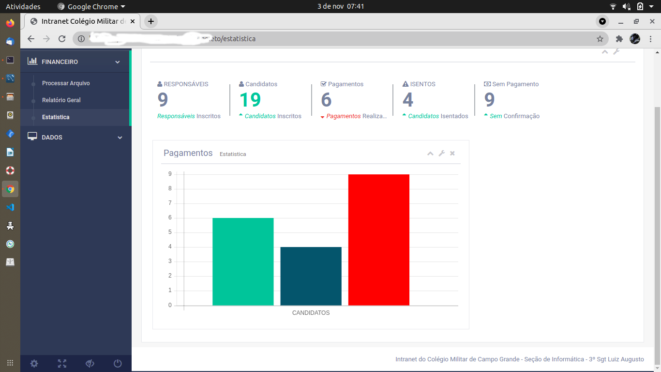661x372 pixels.
Task: Open the Google Chrome app menu in top bar
Action: (91, 7)
